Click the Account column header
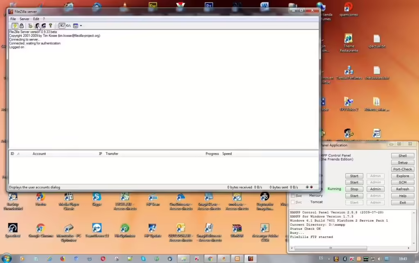The height and width of the screenshot is (263, 419). click(x=39, y=154)
